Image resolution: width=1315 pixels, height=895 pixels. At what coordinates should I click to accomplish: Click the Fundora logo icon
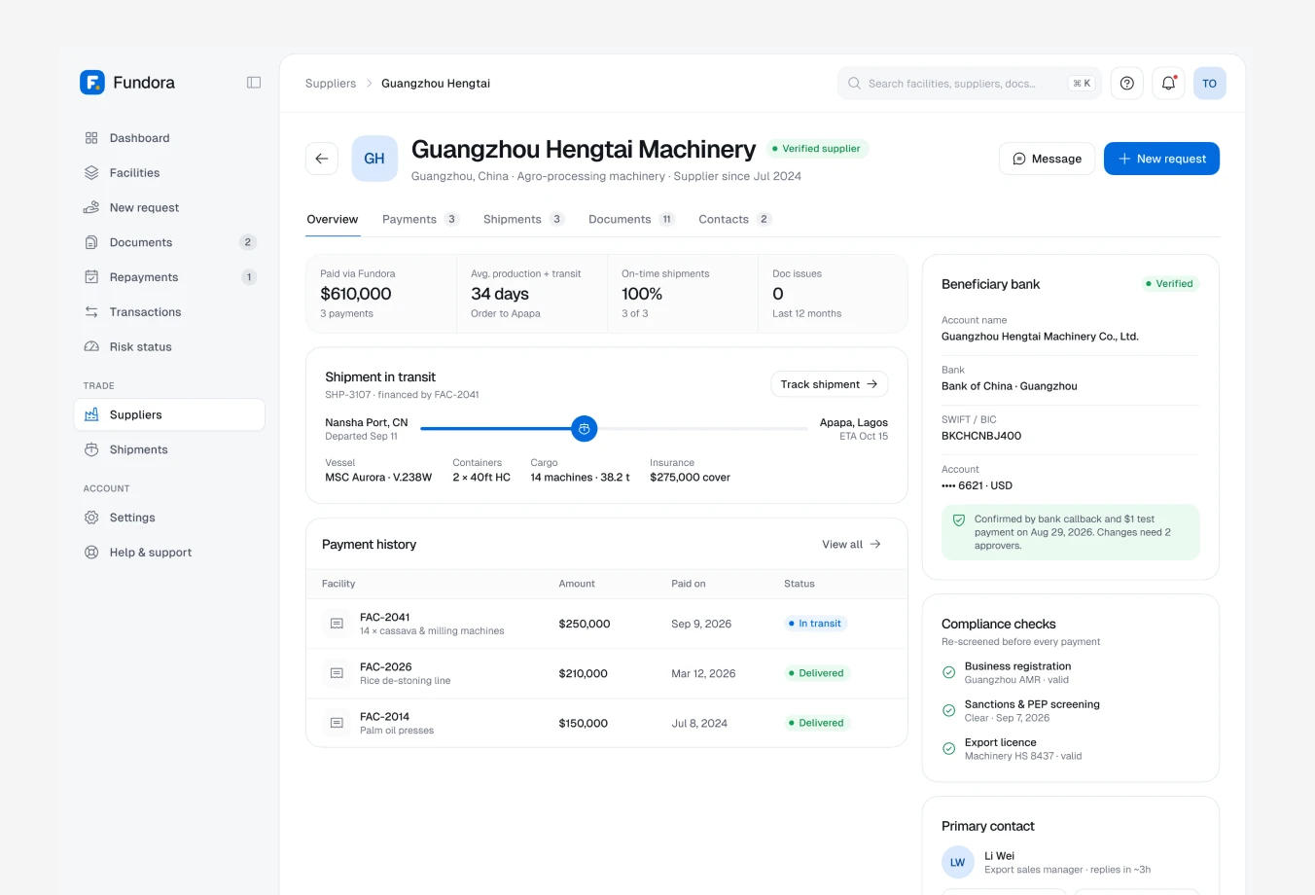tap(92, 83)
